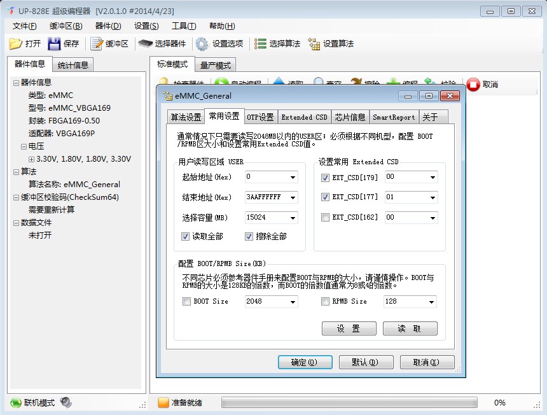
Task: Click the 结束地址(Hex) input field
Action: point(272,197)
